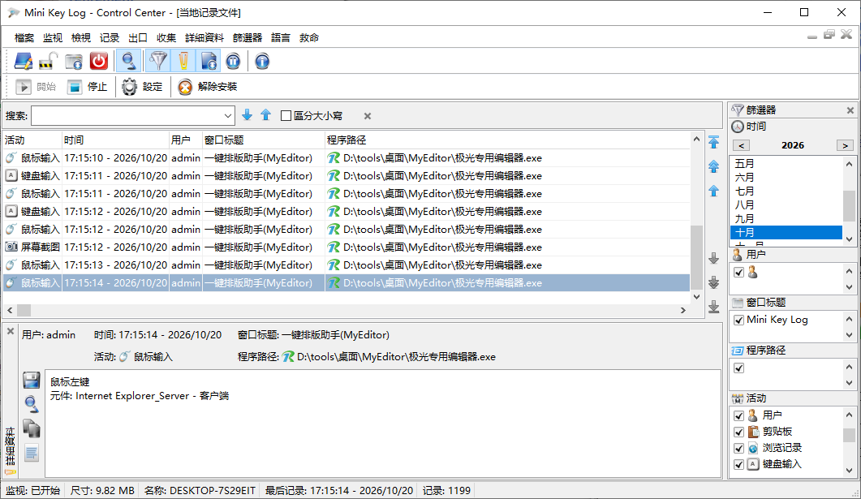Toggle the yellow highlighter toolbar icon
The width and height of the screenshot is (861, 499).
(x=183, y=61)
